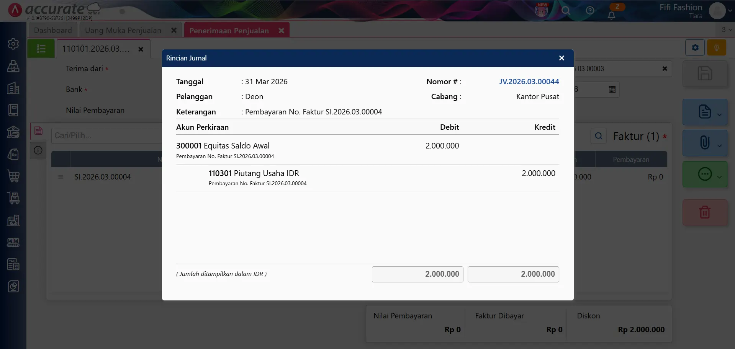Select the SI.2026.03.00004 invoice row
735x349 pixels.
[x=103, y=177]
